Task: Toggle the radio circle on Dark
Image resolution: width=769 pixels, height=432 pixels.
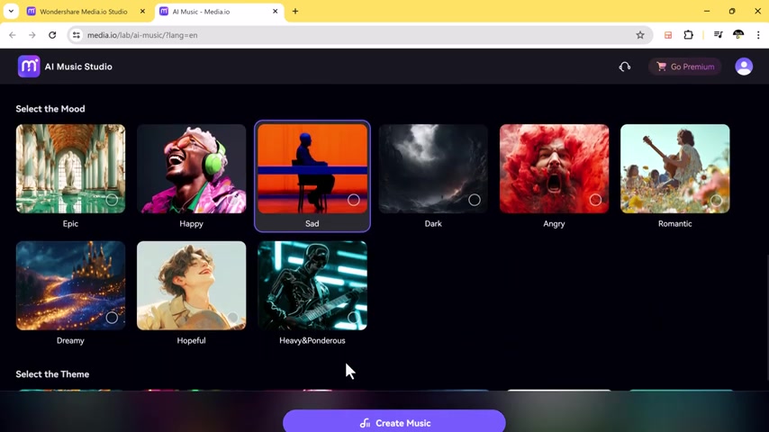Action: pos(475,200)
